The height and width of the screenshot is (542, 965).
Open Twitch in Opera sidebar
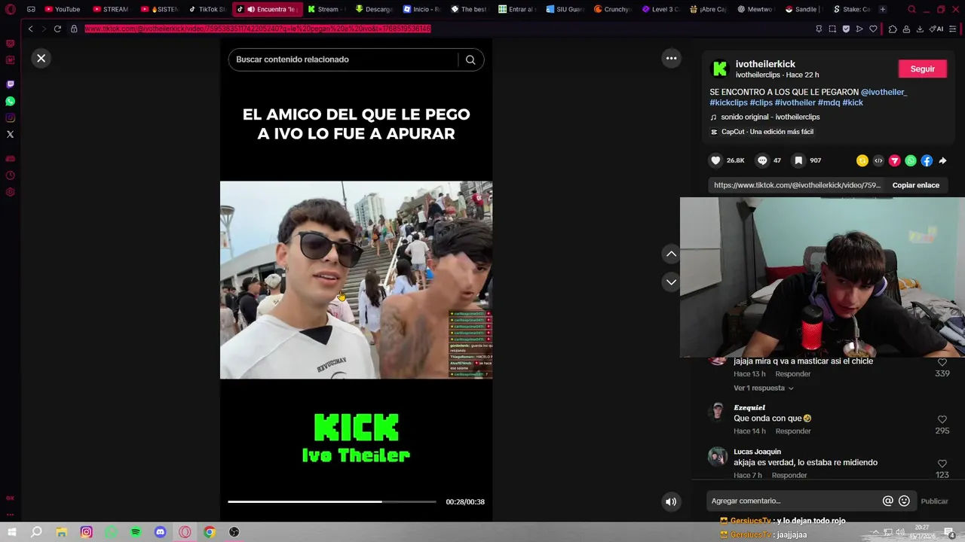click(x=10, y=84)
